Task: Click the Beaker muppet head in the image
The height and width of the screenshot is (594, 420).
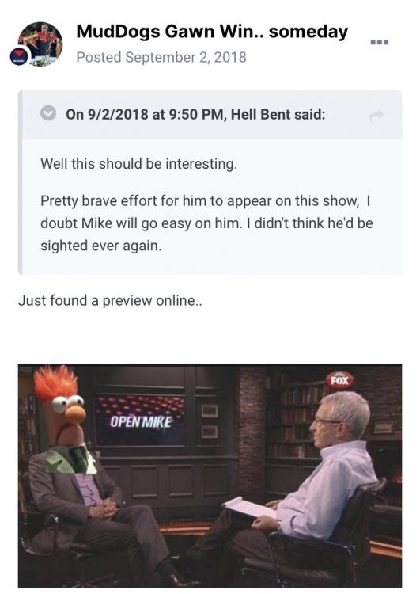Action: pyautogui.click(x=61, y=404)
